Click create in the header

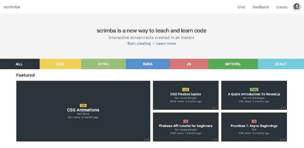(282, 7)
